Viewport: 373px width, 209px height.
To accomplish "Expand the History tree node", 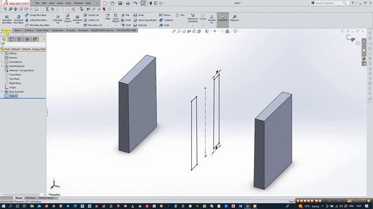I will [x=2, y=53].
